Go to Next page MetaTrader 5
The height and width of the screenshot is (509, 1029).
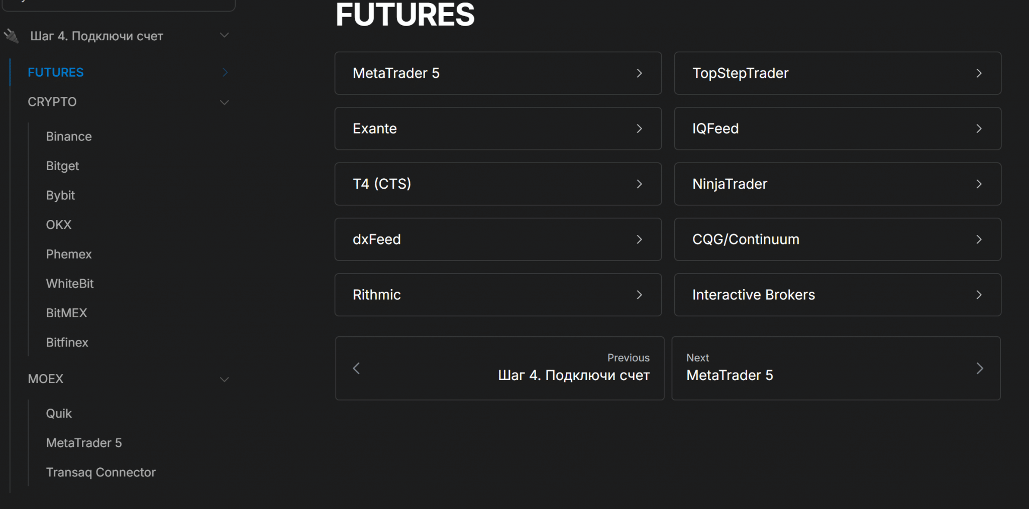pyautogui.click(x=836, y=368)
